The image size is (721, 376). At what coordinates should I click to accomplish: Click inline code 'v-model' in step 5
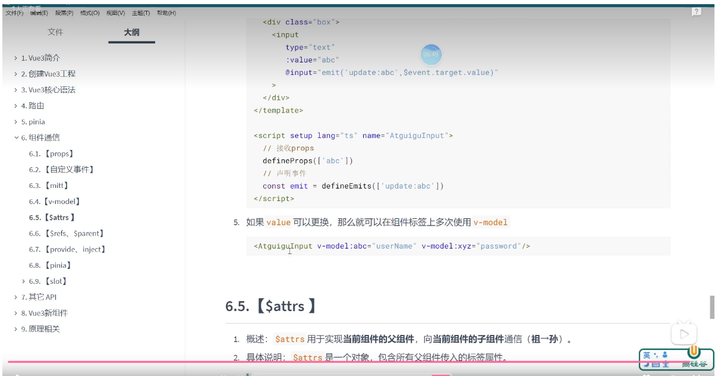click(490, 223)
